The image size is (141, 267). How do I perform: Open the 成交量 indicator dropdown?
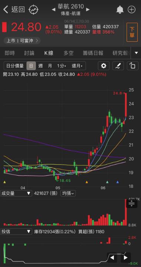[16, 193]
